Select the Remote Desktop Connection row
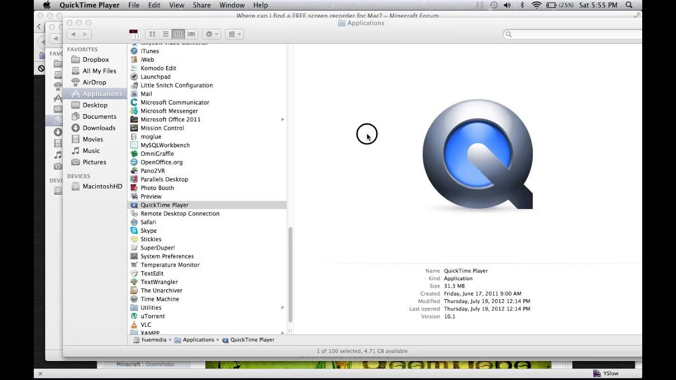 pos(207,214)
